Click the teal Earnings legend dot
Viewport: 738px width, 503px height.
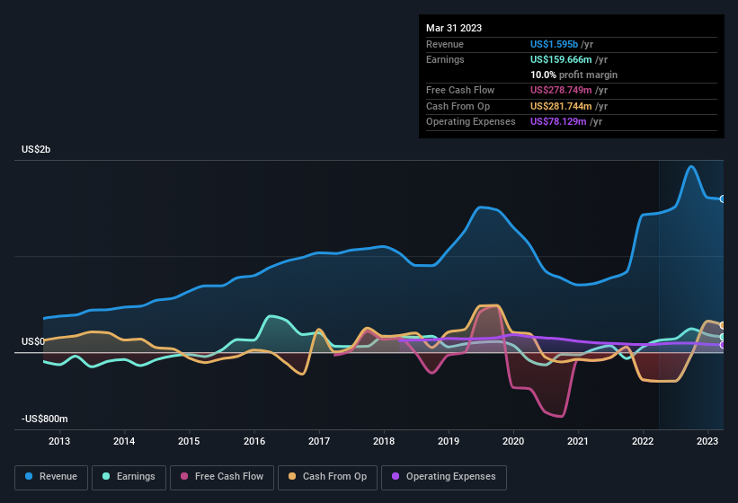[x=108, y=477]
